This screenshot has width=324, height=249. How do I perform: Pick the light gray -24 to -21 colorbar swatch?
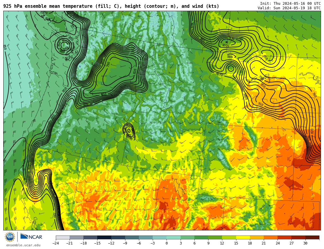(x=63, y=238)
